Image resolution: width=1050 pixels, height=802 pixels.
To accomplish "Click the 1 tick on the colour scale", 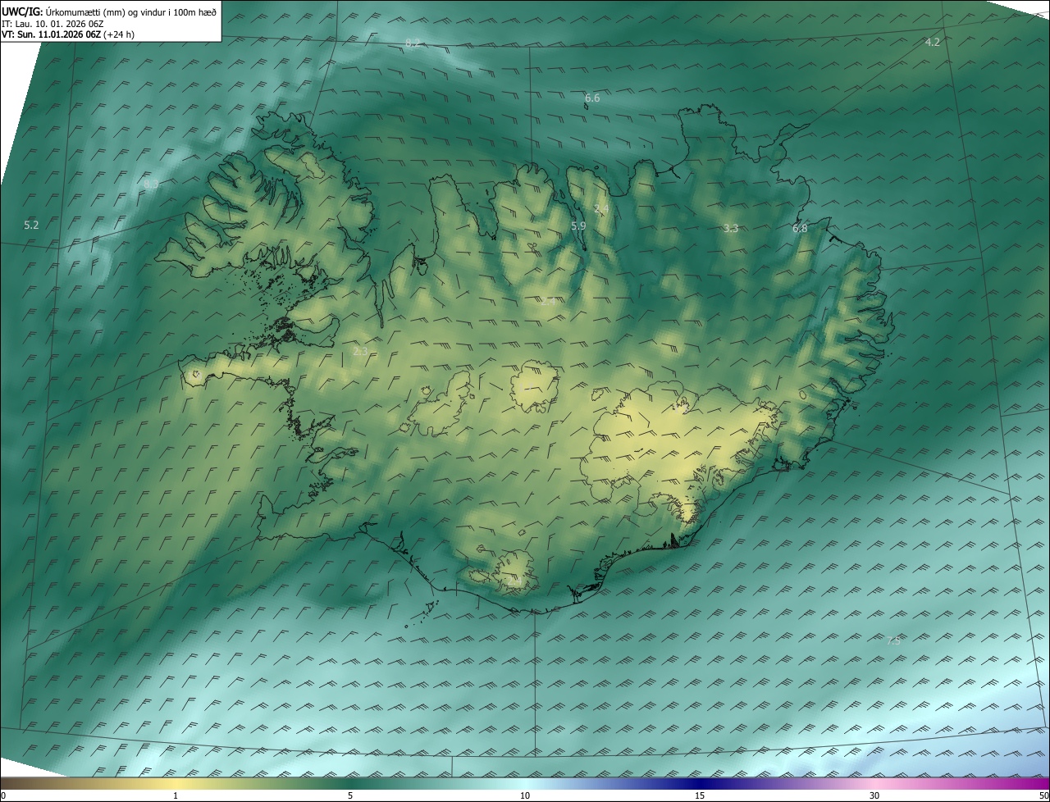I will tap(176, 795).
